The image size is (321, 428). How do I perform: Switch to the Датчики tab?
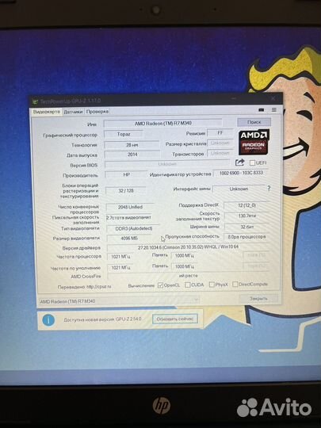point(73,112)
